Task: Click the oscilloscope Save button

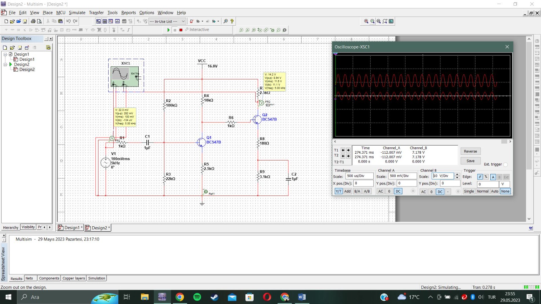Action: click(470, 161)
